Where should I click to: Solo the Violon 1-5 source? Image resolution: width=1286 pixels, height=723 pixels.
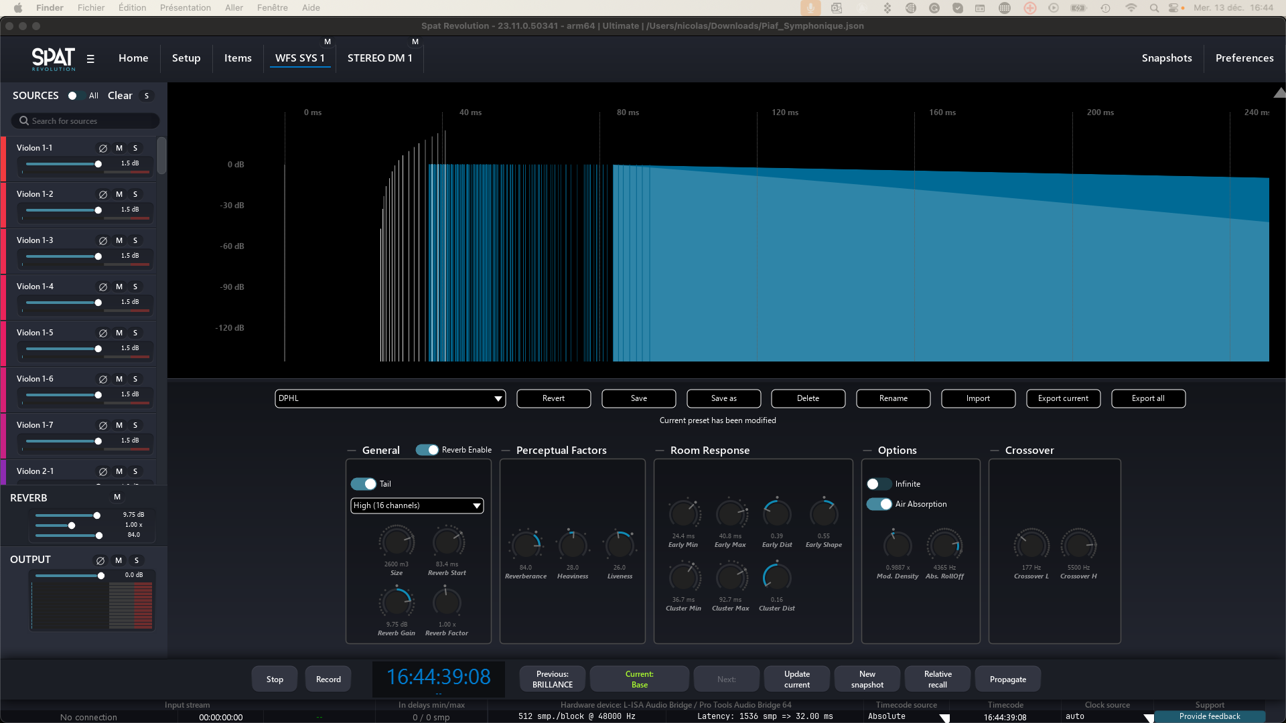pyautogui.click(x=135, y=333)
